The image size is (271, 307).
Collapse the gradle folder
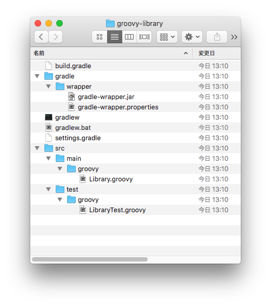37,76
